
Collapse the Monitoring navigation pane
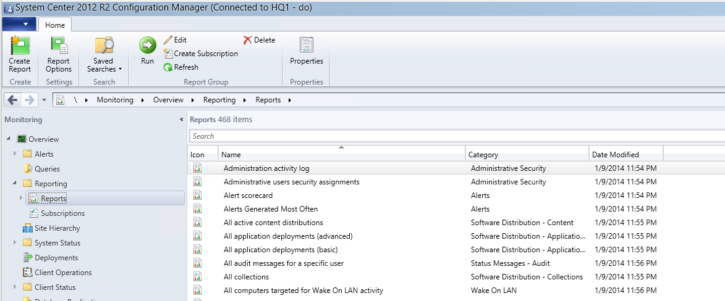pos(181,120)
